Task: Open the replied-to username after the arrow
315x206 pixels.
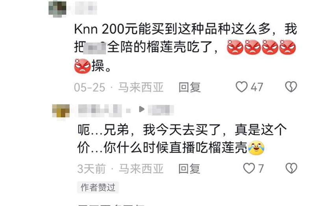Action: (161, 110)
